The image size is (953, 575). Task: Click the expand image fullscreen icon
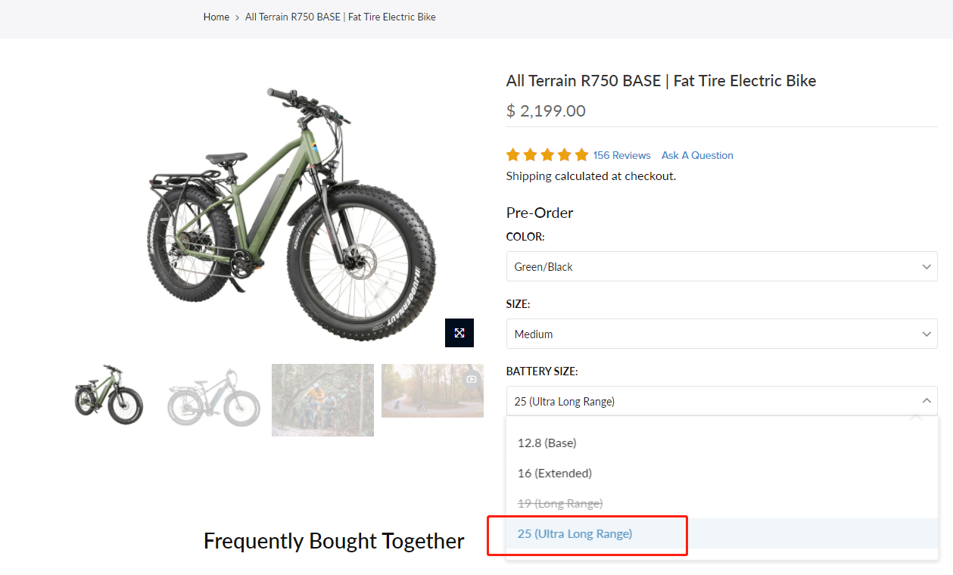459,333
